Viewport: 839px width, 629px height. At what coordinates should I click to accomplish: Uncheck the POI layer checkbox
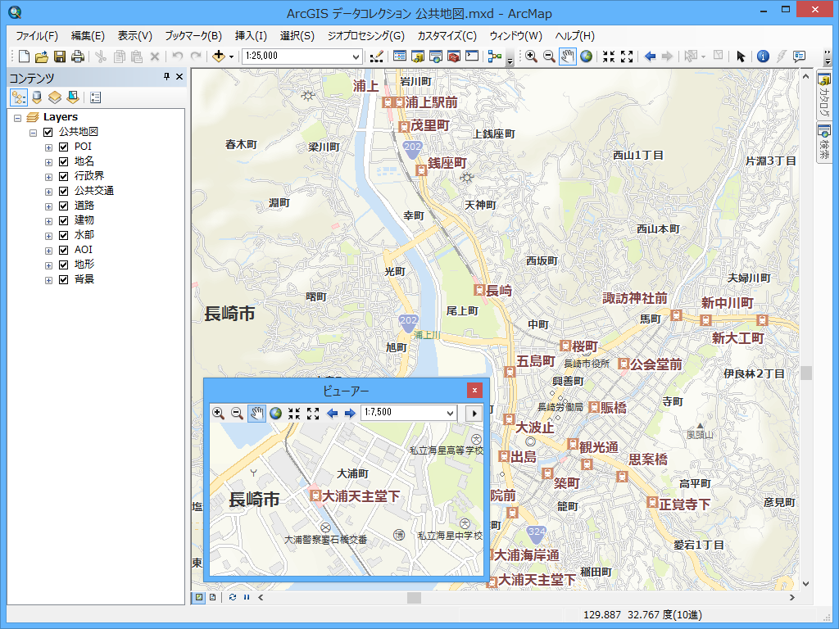63,147
